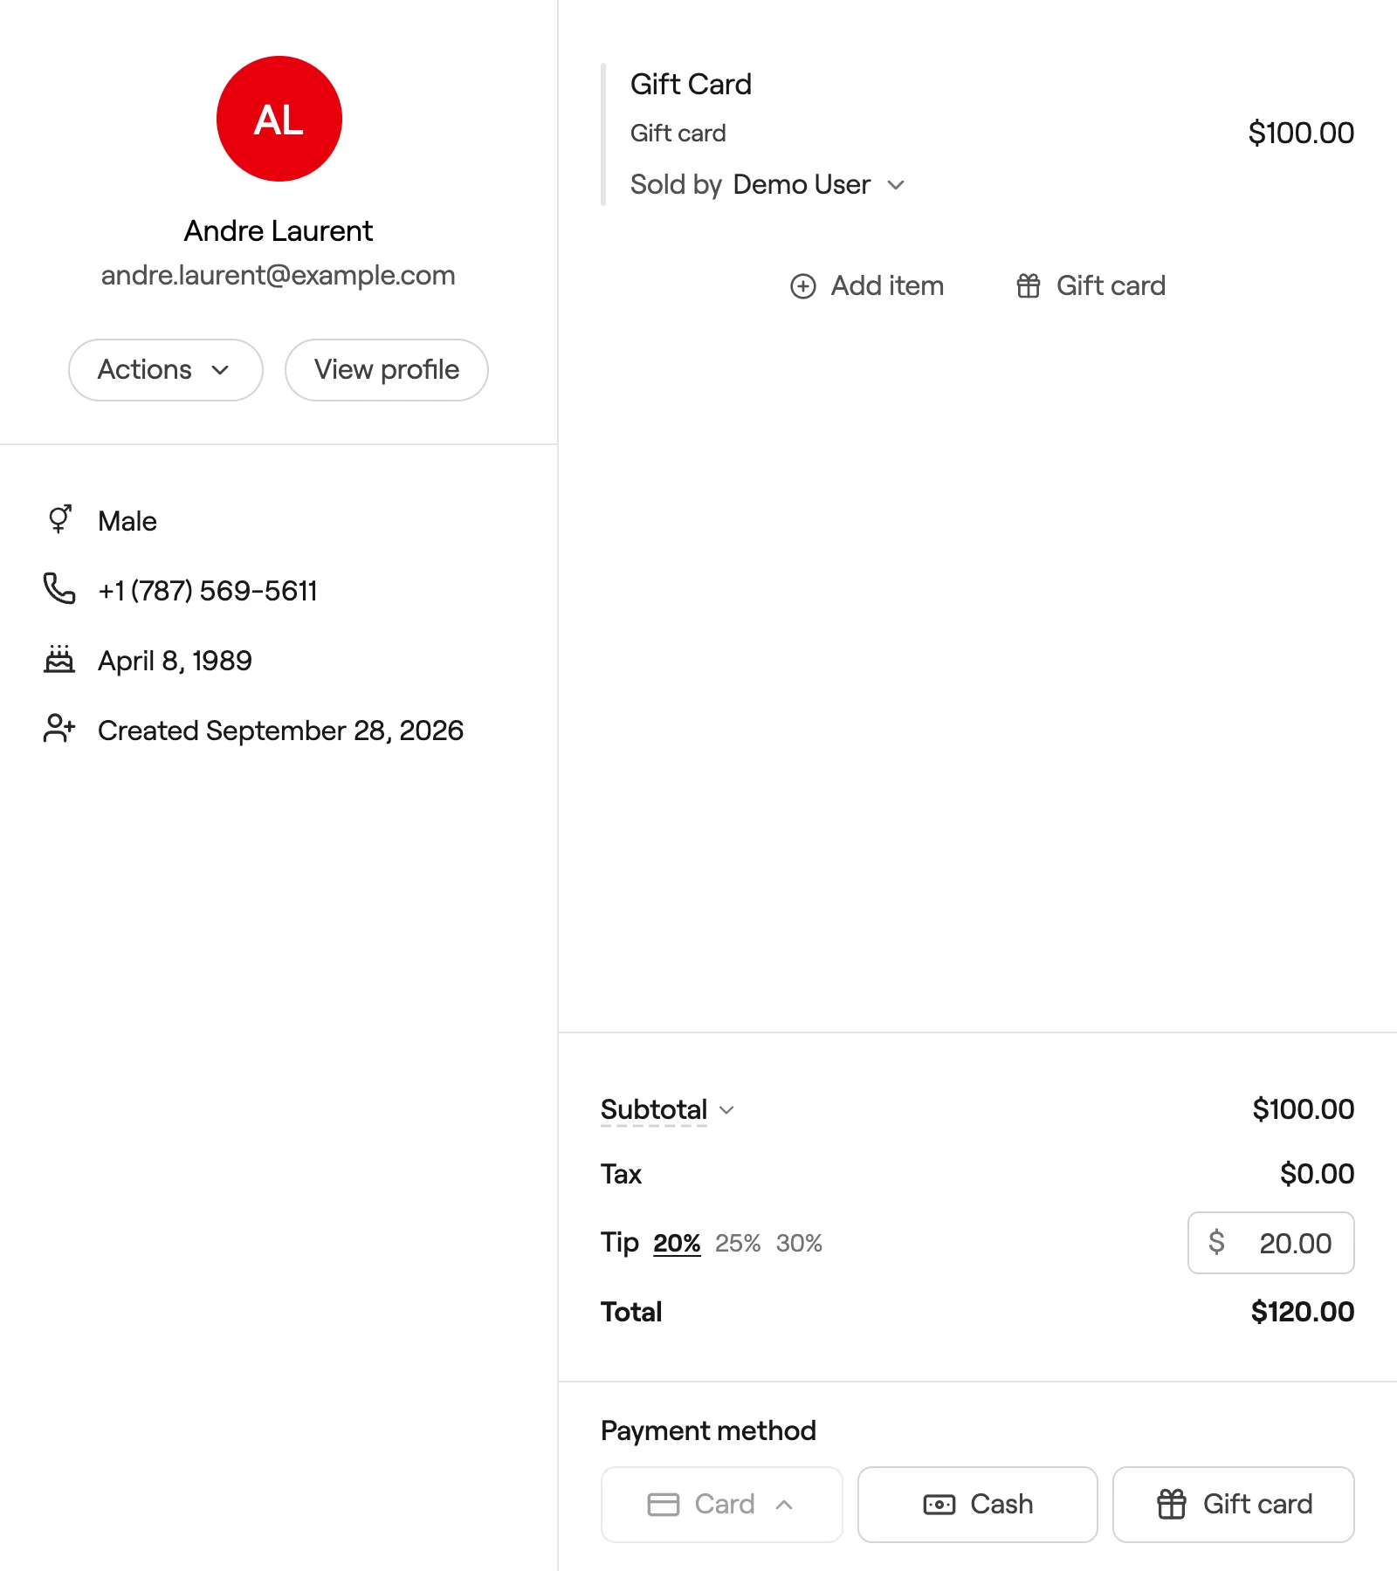Click the banknote icon on Cash button
This screenshot has height=1571, width=1397.
[x=939, y=1505]
